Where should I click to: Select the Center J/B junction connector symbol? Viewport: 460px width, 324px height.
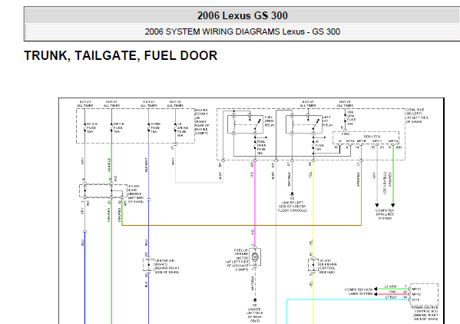tap(148, 265)
